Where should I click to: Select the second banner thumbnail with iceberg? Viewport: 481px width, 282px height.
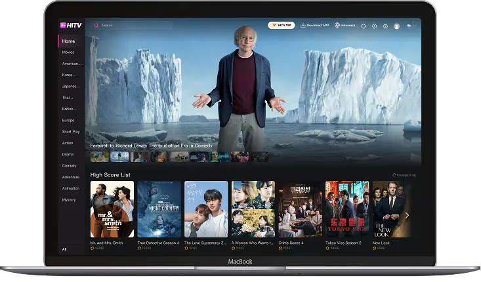click(119, 157)
